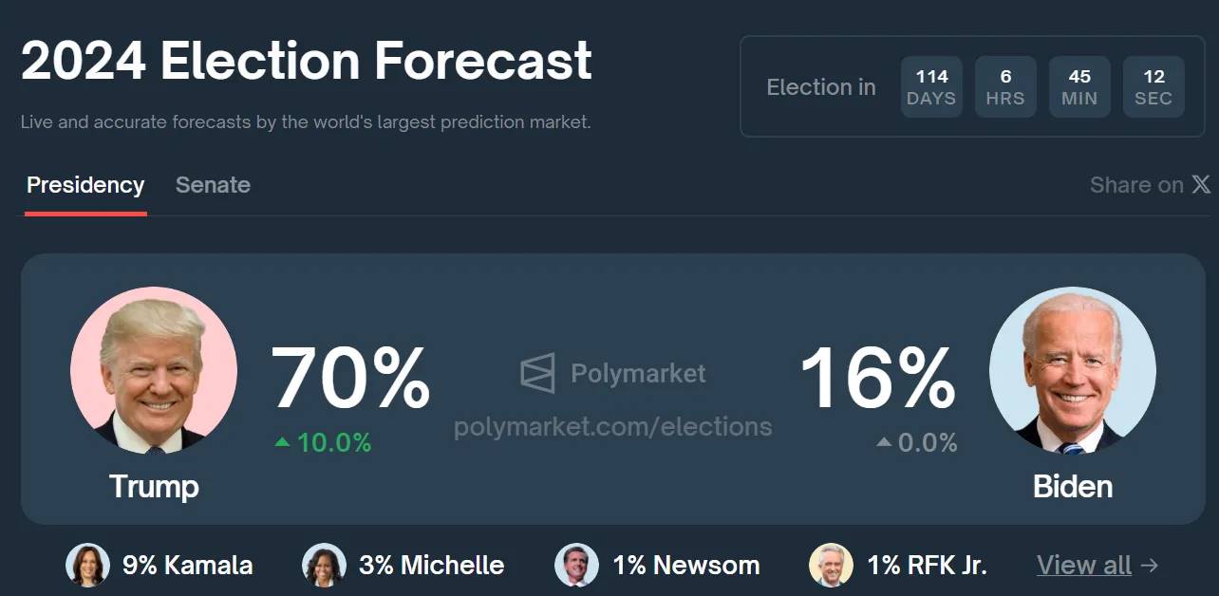Click the Polymarket logo icon
The width and height of the screenshot is (1219, 596).
point(537,373)
